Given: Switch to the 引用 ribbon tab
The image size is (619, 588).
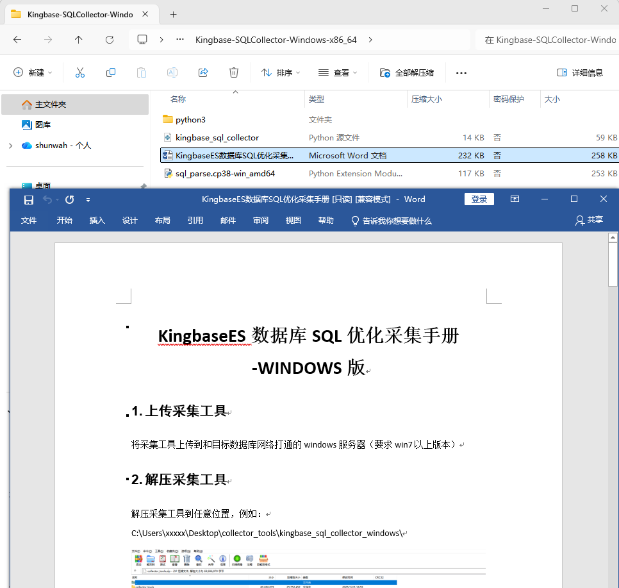Looking at the screenshot, I should point(195,221).
